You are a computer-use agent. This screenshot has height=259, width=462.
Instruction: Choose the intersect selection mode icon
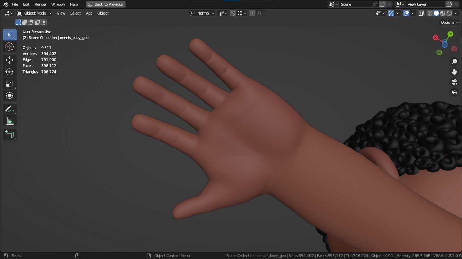(44, 22)
